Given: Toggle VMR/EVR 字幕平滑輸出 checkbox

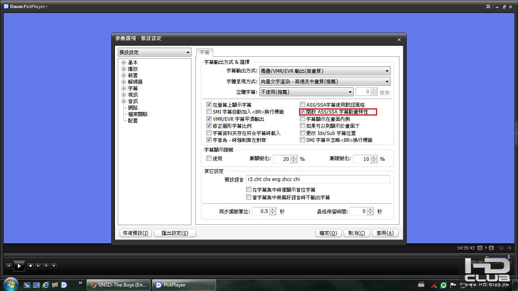Looking at the screenshot, I should [x=209, y=119].
